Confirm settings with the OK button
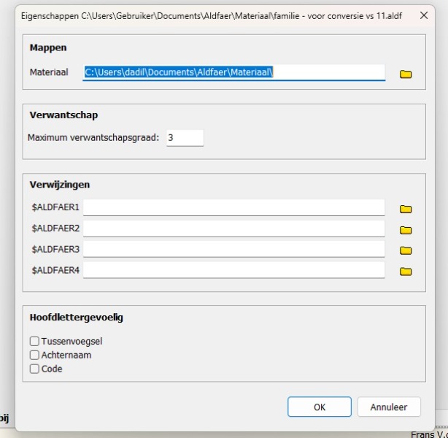This screenshot has width=448, height=438. coord(319,407)
